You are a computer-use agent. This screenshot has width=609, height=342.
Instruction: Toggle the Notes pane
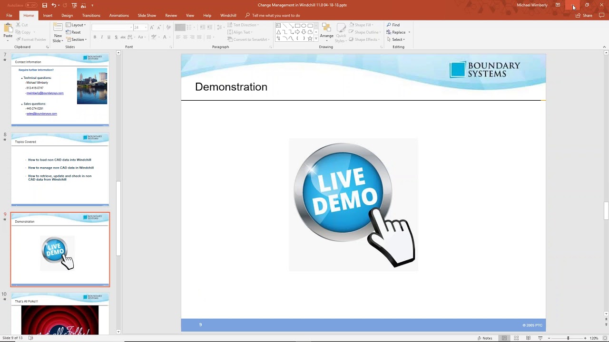click(485, 338)
